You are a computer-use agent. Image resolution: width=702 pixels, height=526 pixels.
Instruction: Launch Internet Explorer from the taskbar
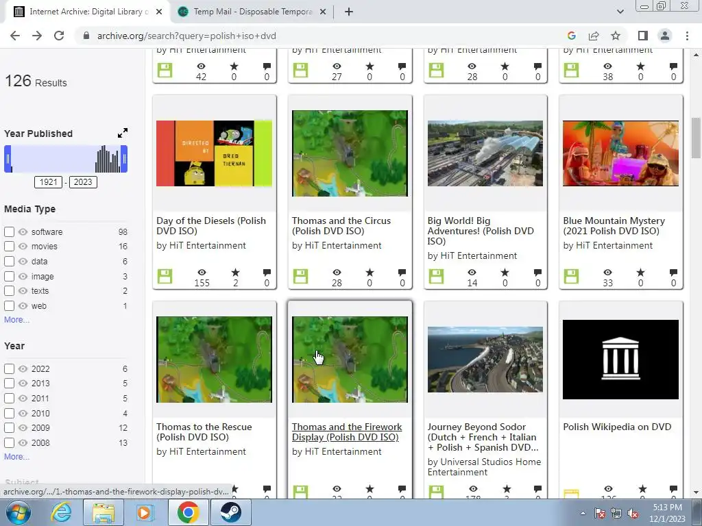click(x=61, y=512)
